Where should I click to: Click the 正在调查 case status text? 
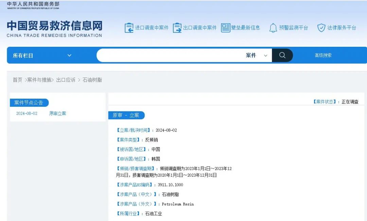point(350,102)
